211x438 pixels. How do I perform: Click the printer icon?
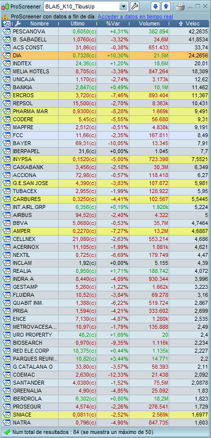point(180,6)
